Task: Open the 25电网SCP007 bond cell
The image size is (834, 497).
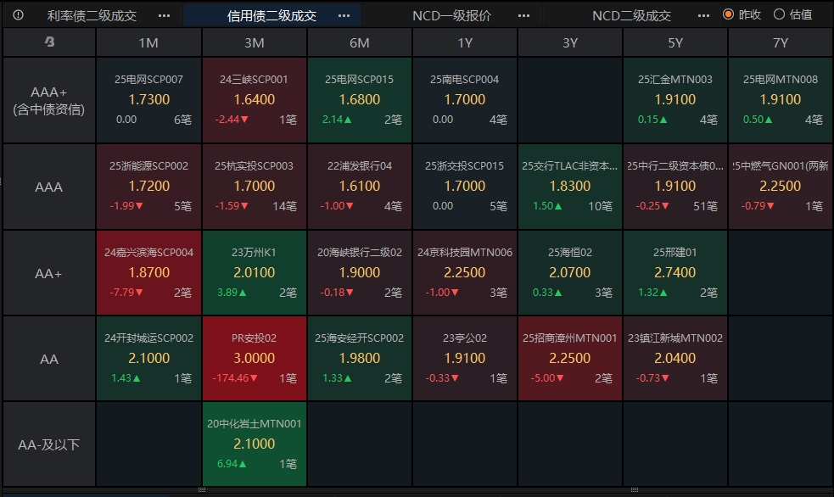Action: (x=149, y=100)
